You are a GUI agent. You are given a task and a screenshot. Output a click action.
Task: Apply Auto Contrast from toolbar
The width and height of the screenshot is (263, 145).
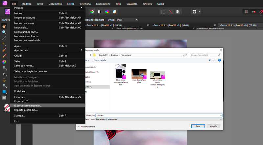[x=100, y=12]
